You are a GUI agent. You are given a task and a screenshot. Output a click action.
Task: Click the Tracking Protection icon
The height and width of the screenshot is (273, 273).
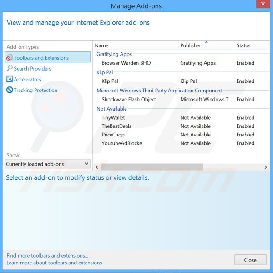pyautogui.click(x=10, y=91)
